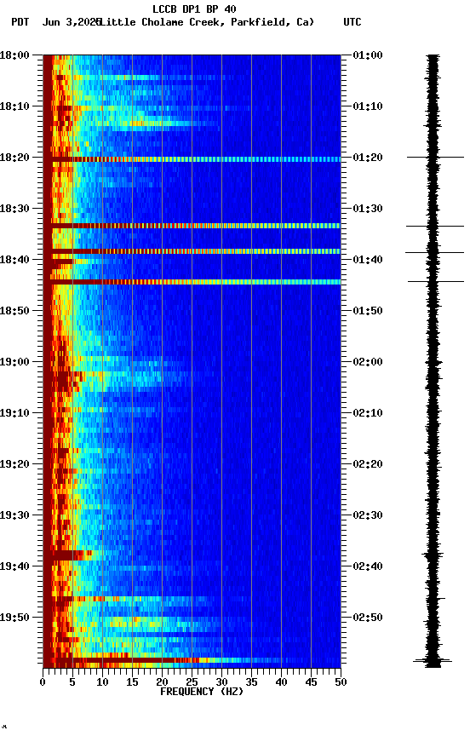
Task: Click the seismogram spike line at 01:20
Action: [435, 158]
